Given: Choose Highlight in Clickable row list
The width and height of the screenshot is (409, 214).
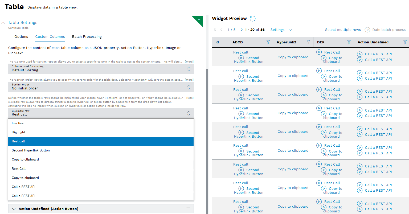Looking at the screenshot, I should pyautogui.click(x=18, y=132).
